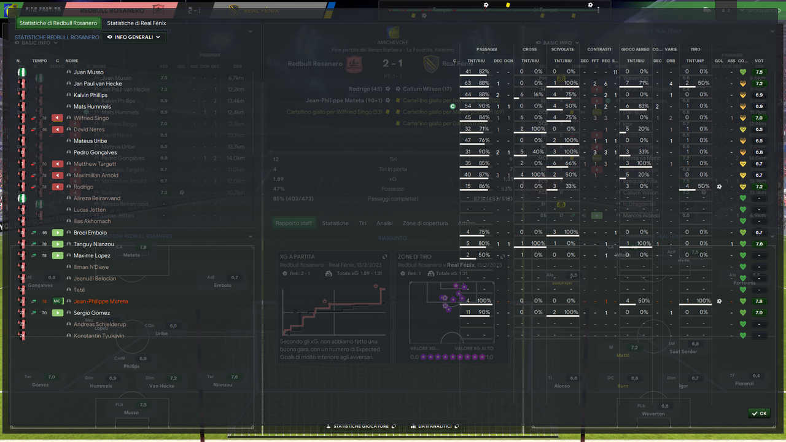Select Konstantin Tyukavin in the player list
786x442 pixels.
[99, 336]
